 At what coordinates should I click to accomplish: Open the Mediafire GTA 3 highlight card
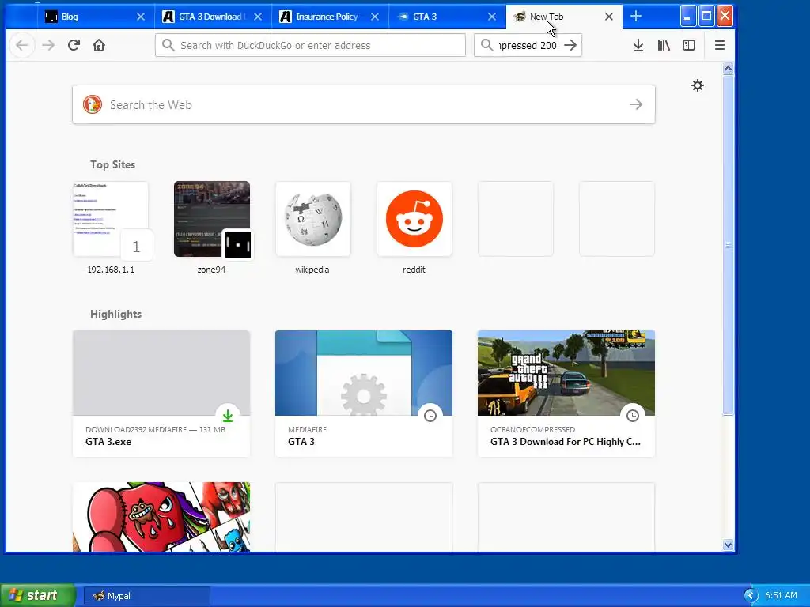(x=364, y=394)
